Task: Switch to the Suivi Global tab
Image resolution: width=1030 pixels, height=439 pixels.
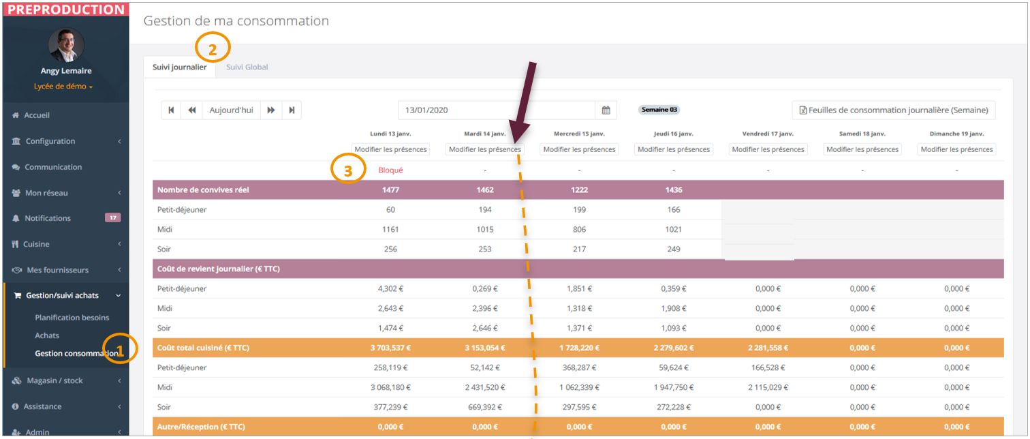Action: tap(247, 67)
